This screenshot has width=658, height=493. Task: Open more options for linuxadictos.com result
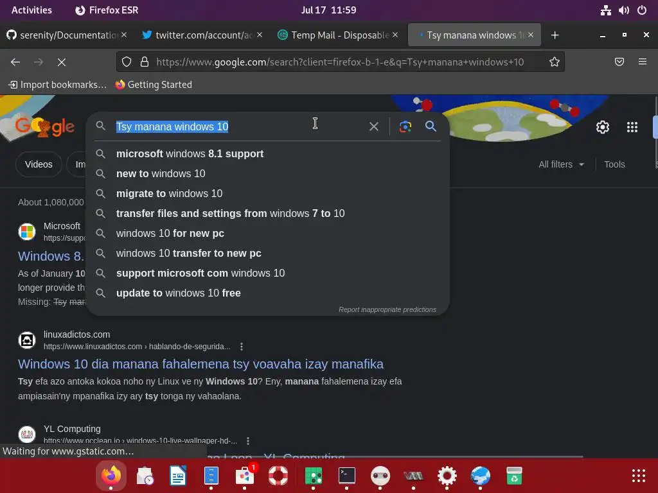tap(242, 347)
